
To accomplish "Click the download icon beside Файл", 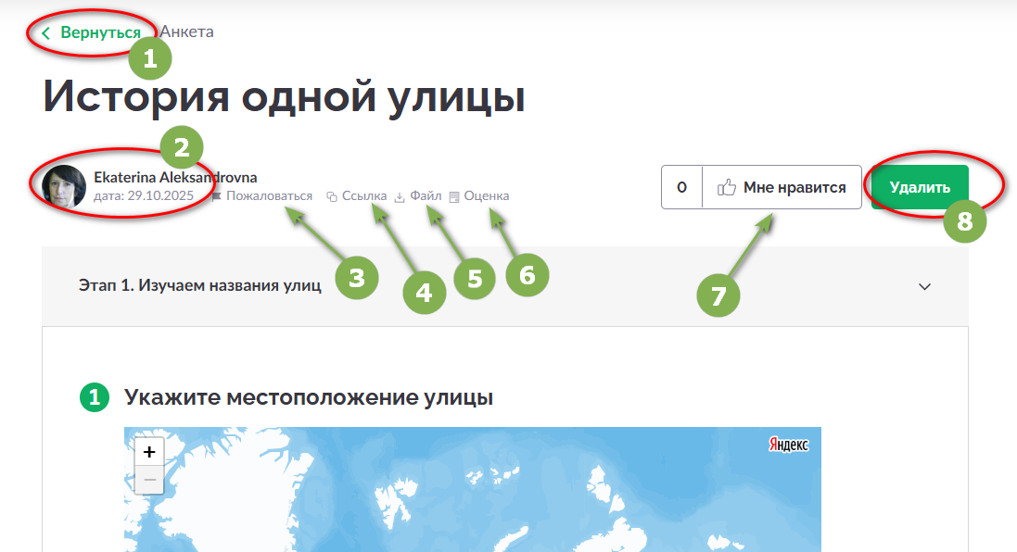I will (x=400, y=196).
